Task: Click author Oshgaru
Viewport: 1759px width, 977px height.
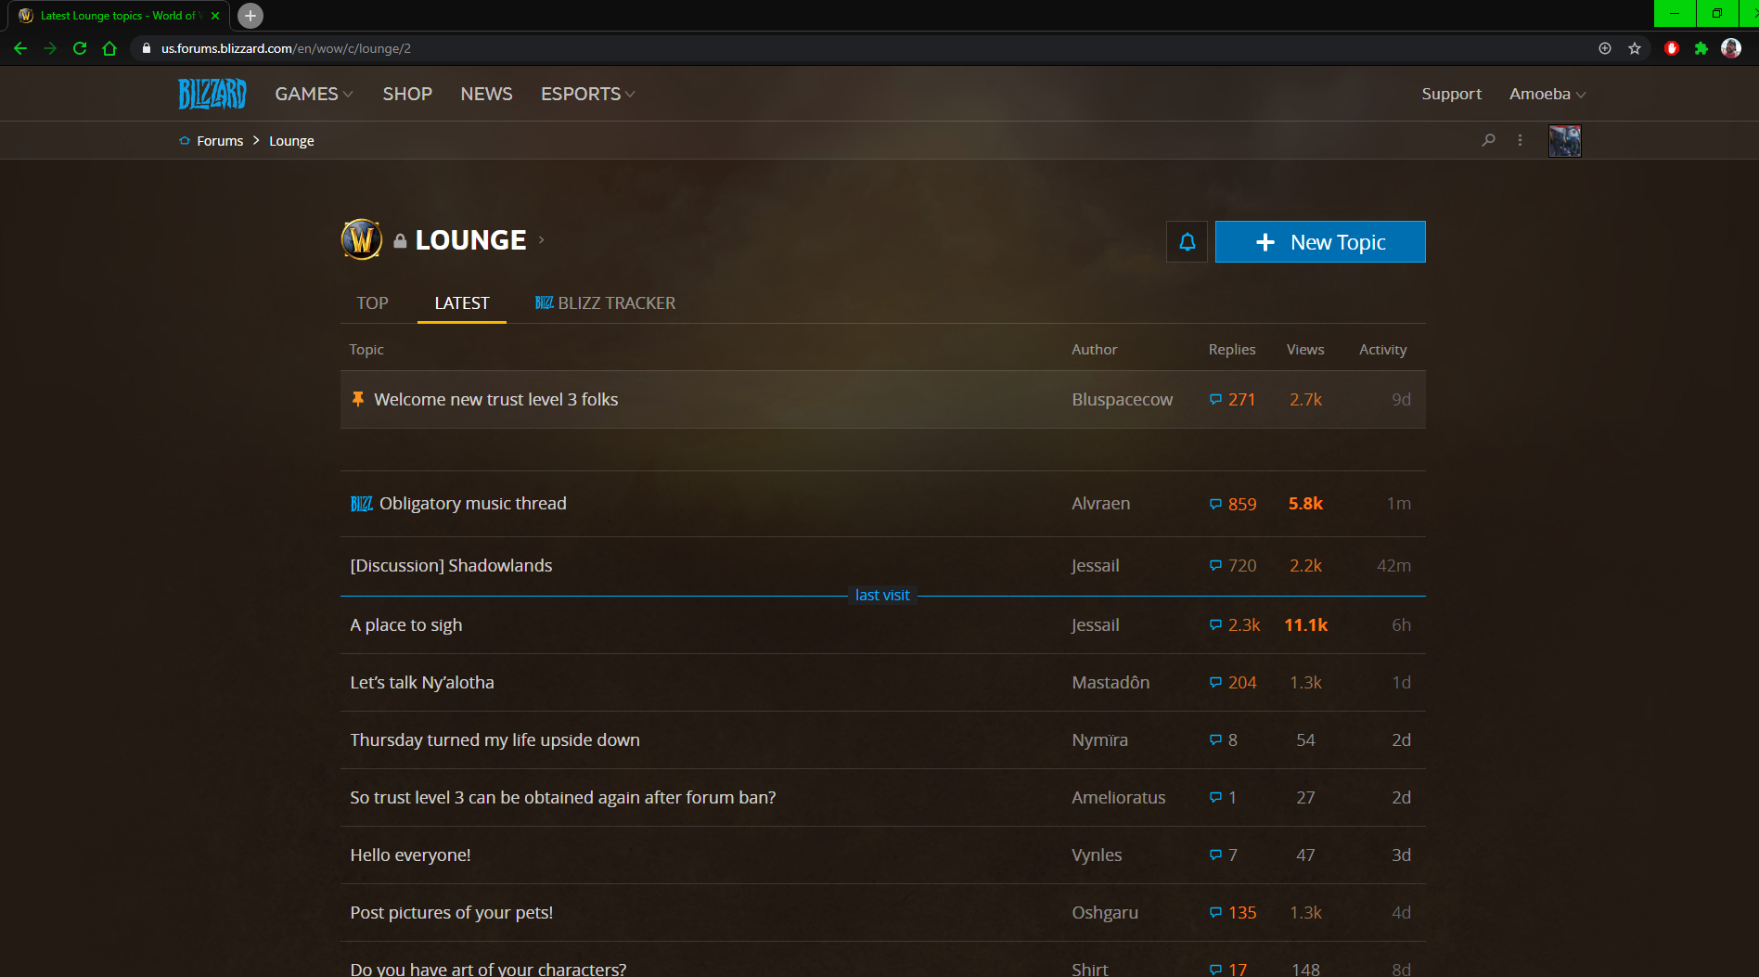Action: tap(1105, 913)
